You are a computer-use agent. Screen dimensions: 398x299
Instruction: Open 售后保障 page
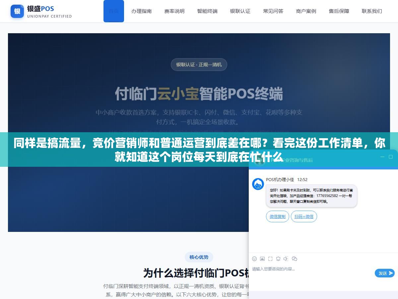point(339,11)
